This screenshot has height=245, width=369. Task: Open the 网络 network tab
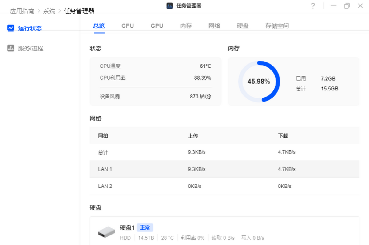click(214, 26)
